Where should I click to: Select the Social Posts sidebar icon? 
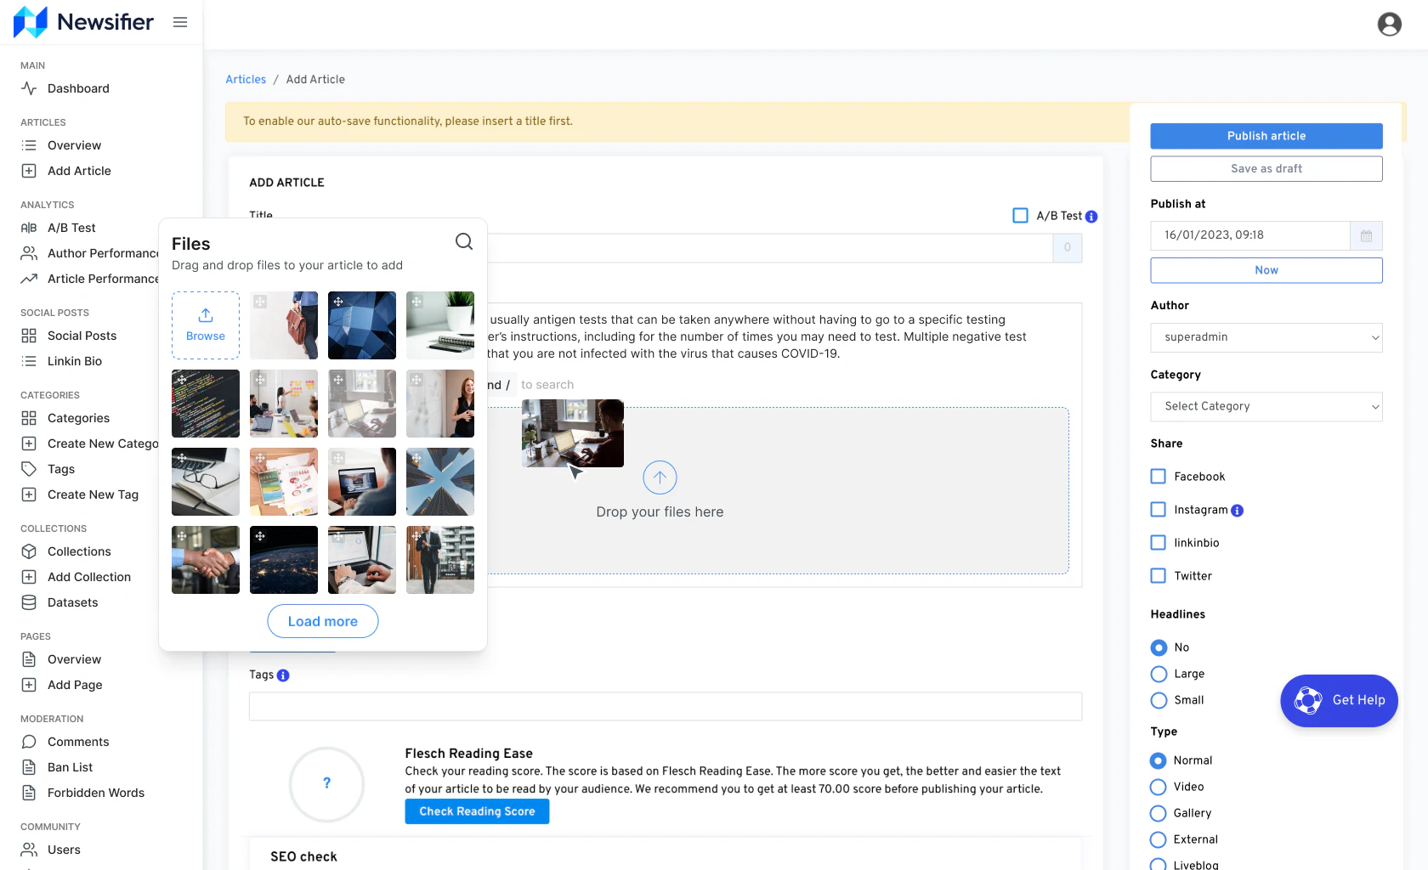pyautogui.click(x=28, y=336)
